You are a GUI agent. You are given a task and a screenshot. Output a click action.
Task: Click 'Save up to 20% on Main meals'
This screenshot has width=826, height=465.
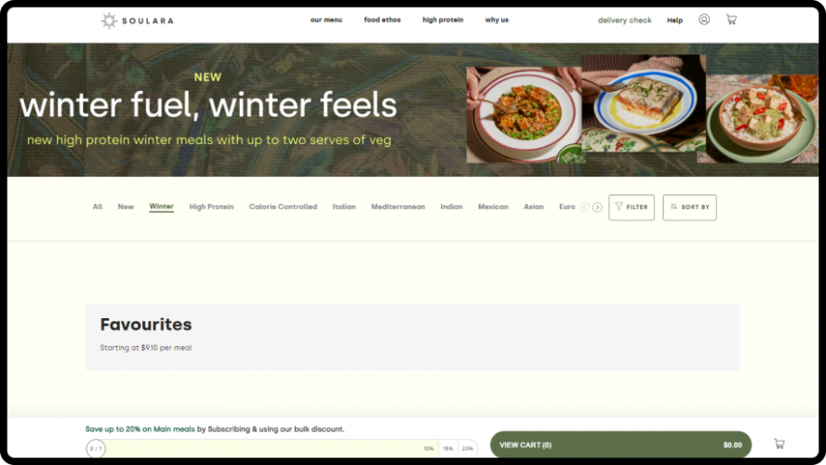(140, 429)
